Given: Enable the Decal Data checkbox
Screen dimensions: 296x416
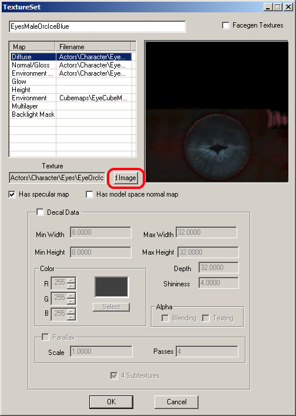Looking at the screenshot, I should (x=40, y=212).
